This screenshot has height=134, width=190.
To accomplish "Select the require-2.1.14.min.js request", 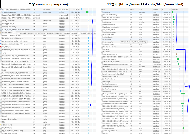I will 48,119.
